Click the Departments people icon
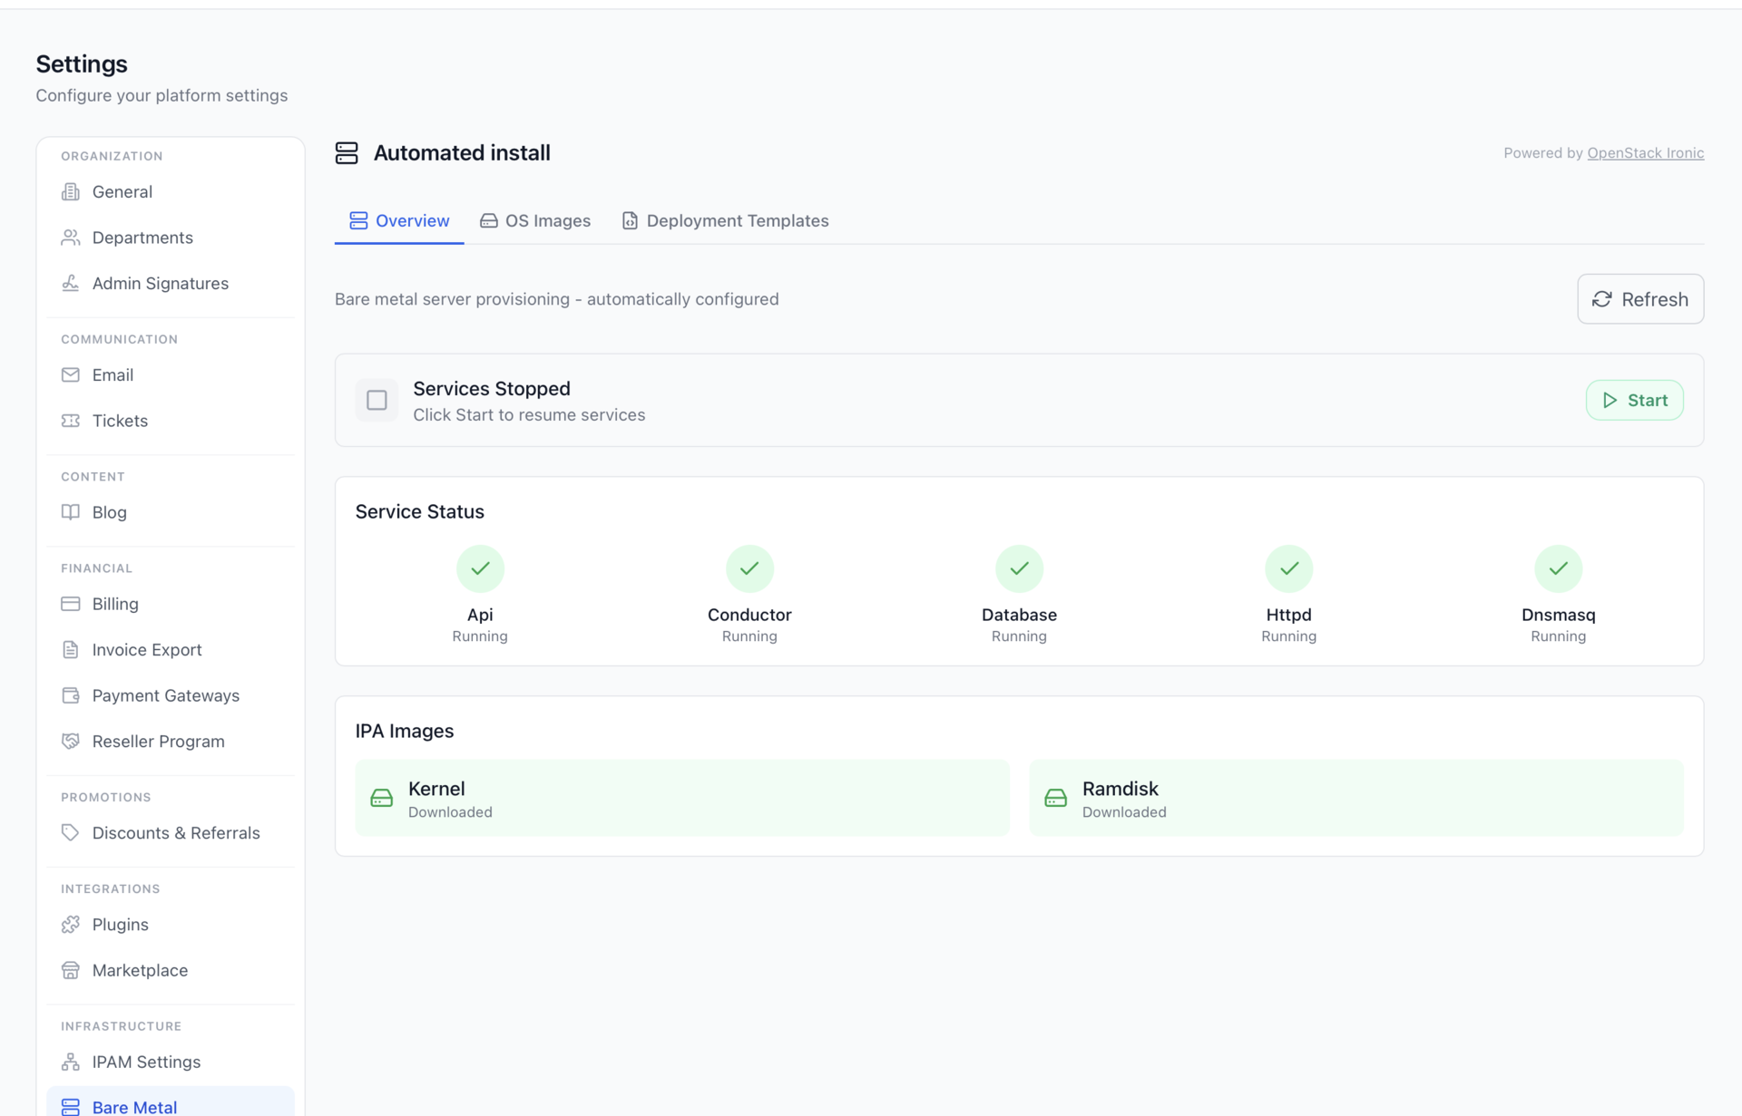The width and height of the screenshot is (1742, 1116). click(70, 238)
